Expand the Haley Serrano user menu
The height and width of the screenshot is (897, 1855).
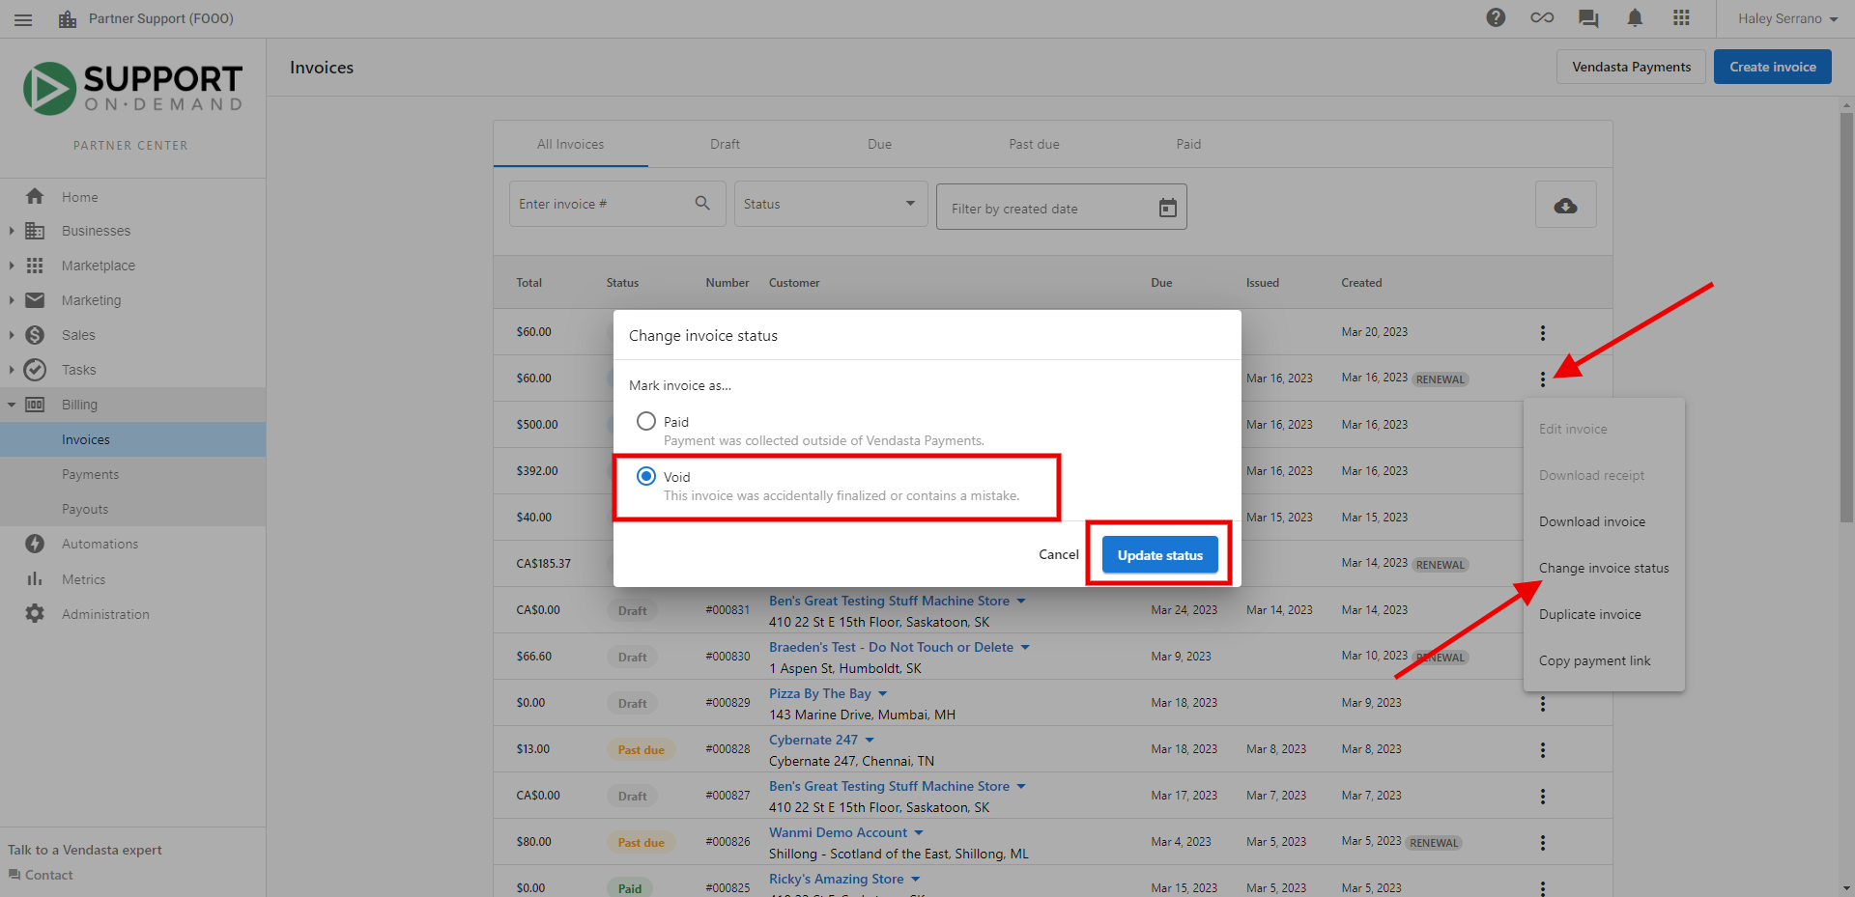[x=1787, y=18]
